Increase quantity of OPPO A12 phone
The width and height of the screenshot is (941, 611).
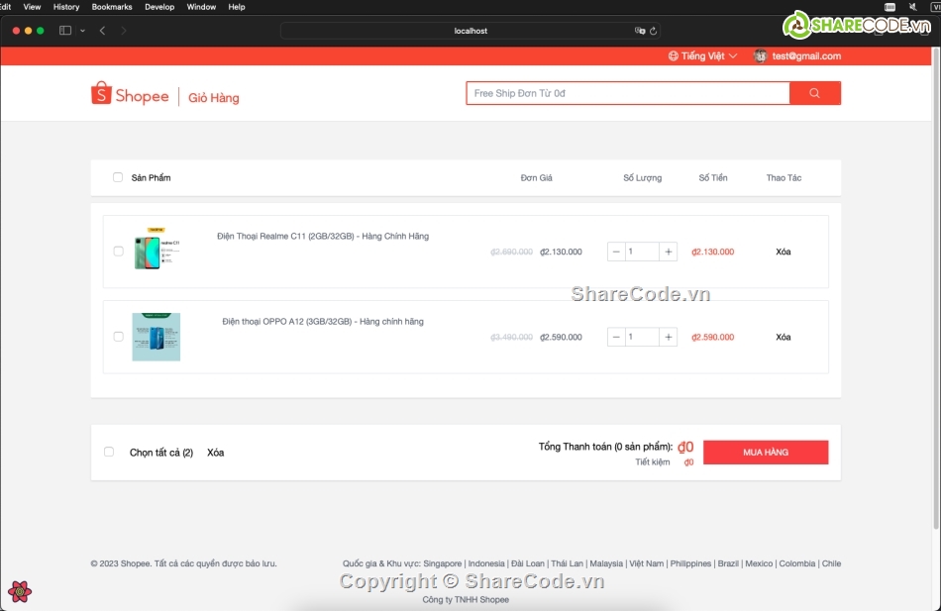tap(668, 337)
